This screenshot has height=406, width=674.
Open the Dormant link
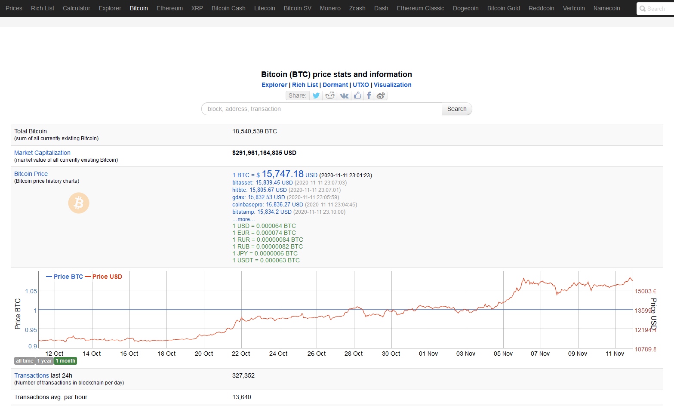[335, 85]
